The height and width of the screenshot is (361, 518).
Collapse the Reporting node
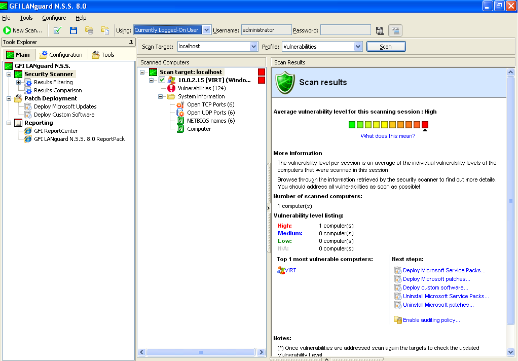9,123
